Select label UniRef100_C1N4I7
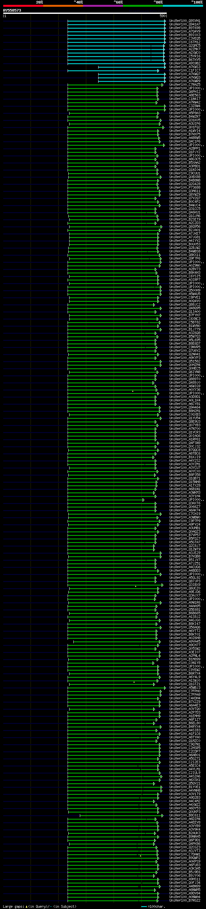206x909 pixels. 185,99
